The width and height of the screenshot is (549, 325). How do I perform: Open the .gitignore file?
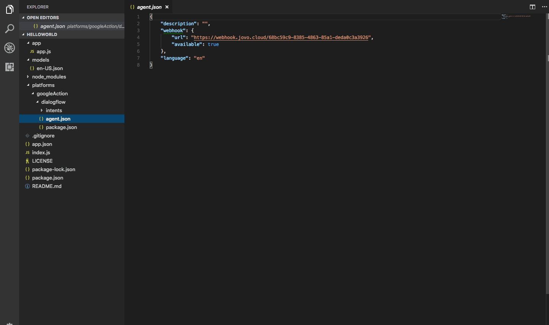[x=72, y=136]
